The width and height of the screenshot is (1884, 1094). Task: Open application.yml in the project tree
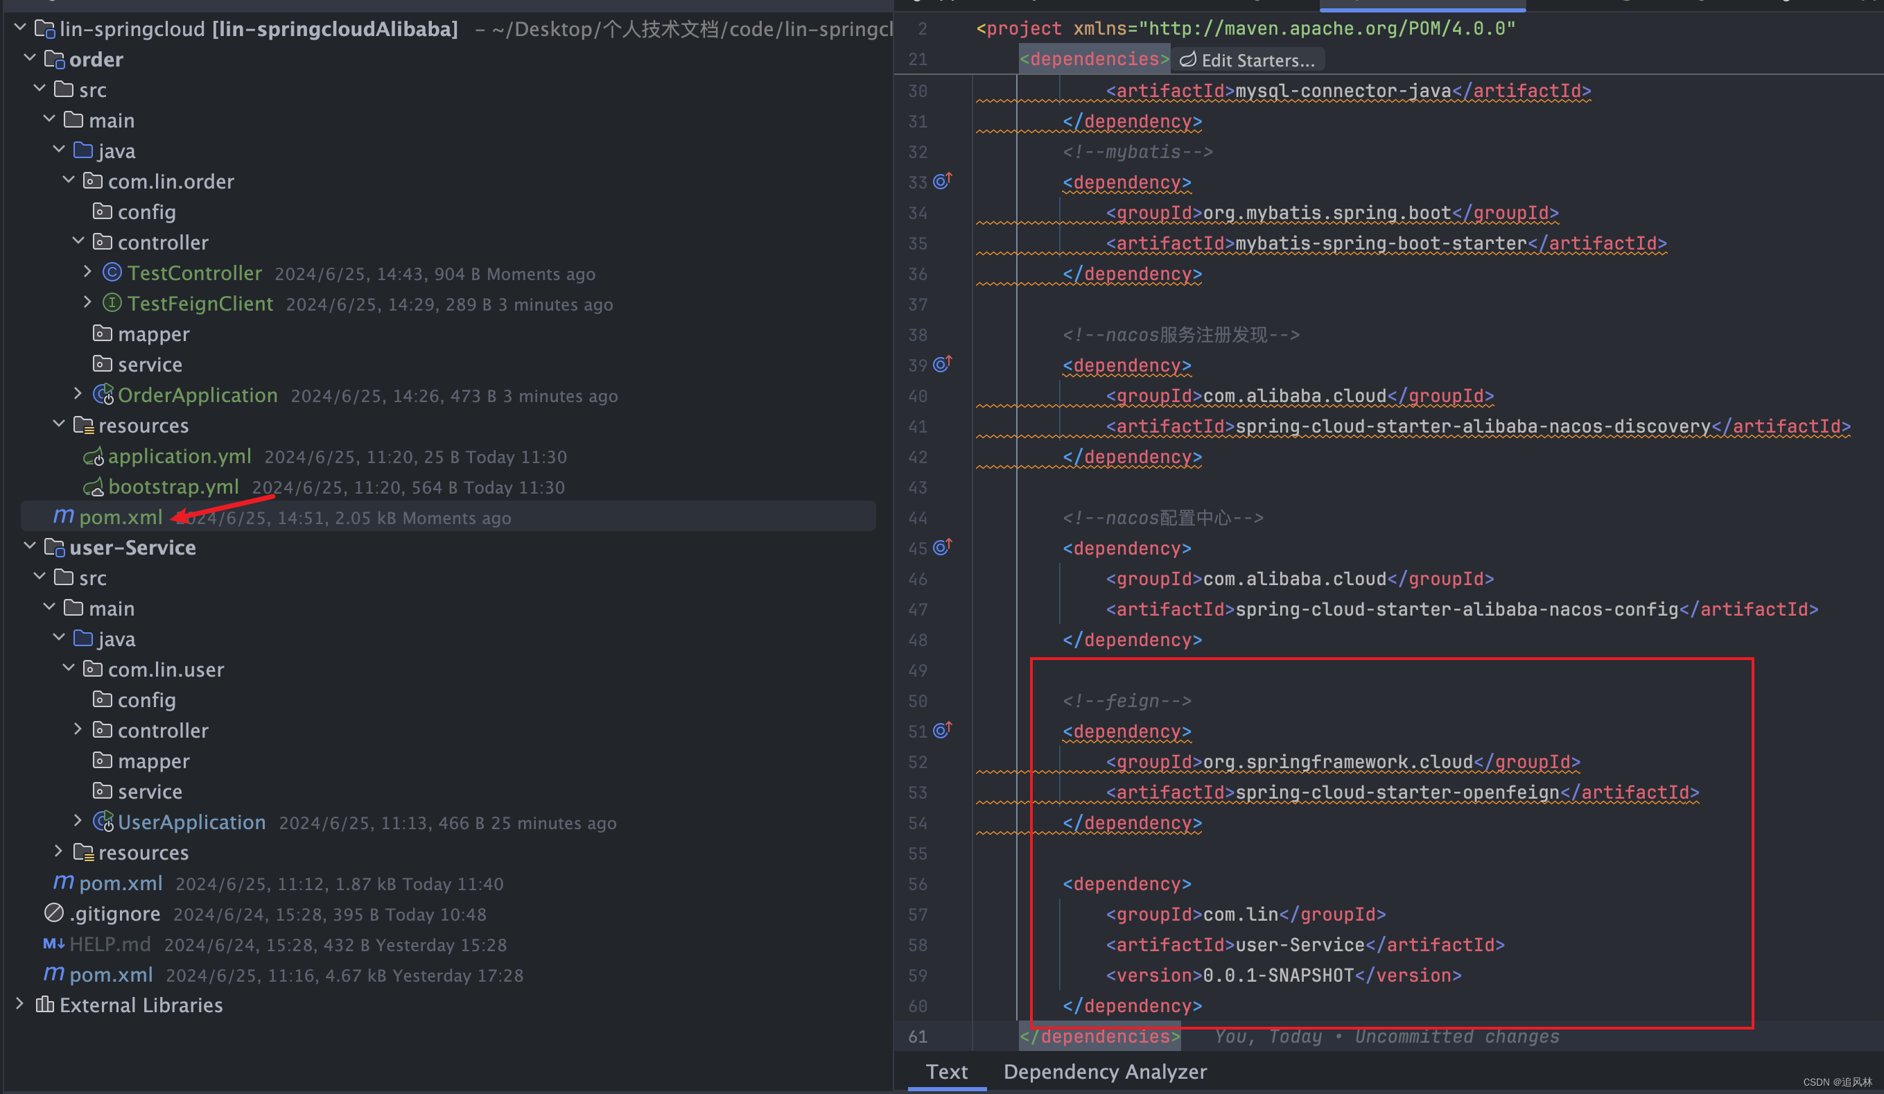pos(180,456)
